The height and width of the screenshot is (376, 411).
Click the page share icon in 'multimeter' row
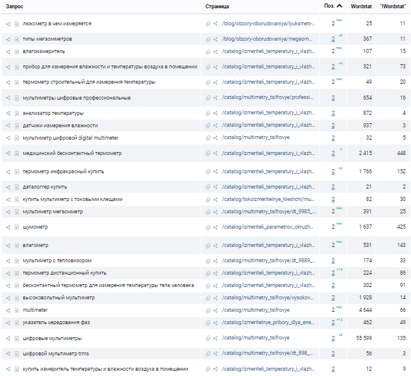[x=216, y=311]
